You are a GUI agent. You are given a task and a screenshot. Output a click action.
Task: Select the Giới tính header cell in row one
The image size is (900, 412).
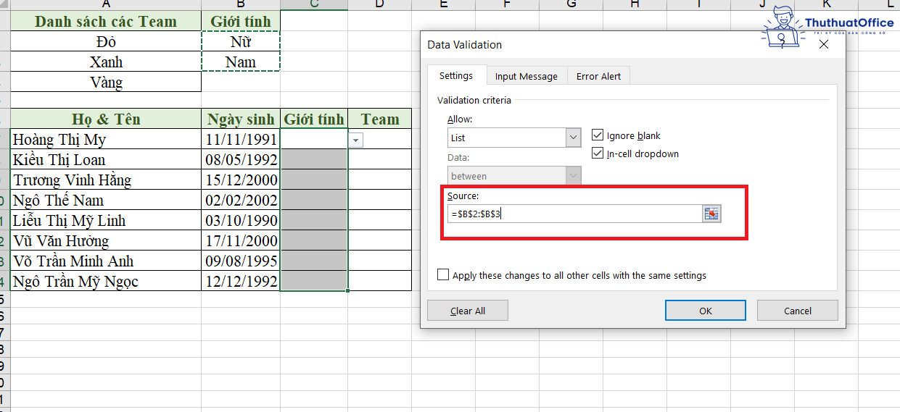pos(241,21)
